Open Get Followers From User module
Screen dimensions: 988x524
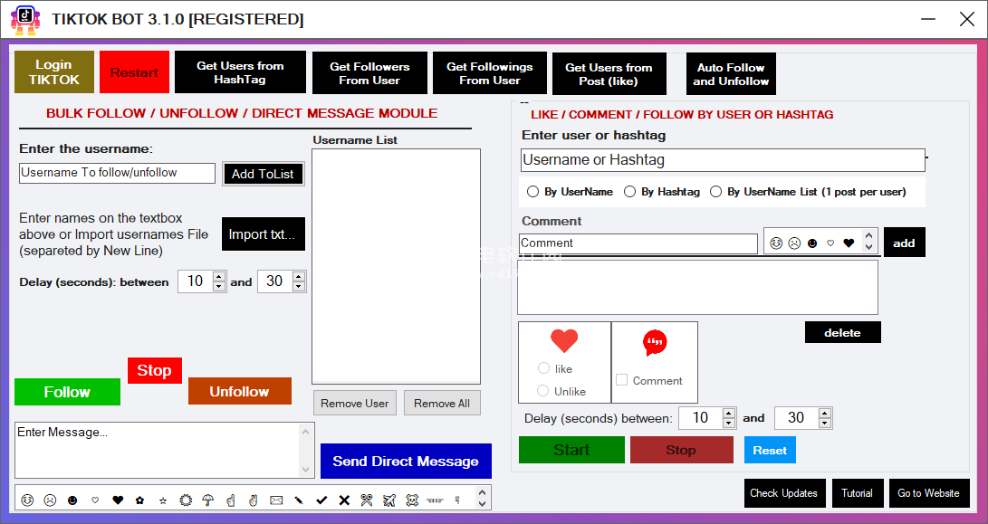pyautogui.click(x=369, y=73)
